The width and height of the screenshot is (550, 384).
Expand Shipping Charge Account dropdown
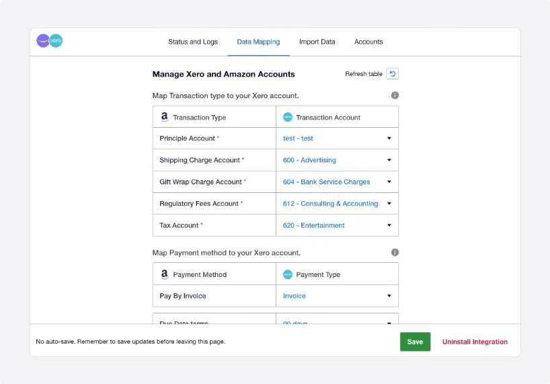click(x=337, y=160)
